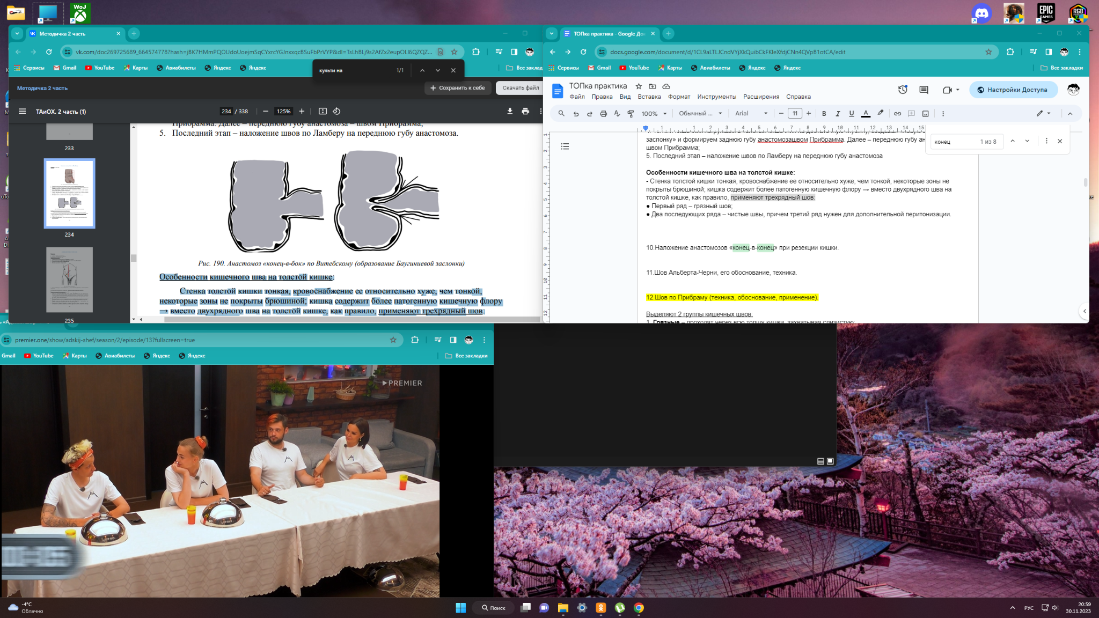1099x618 pixels.
Task: Open paragraph style Обычный dropdown
Action: click(700, 113)
